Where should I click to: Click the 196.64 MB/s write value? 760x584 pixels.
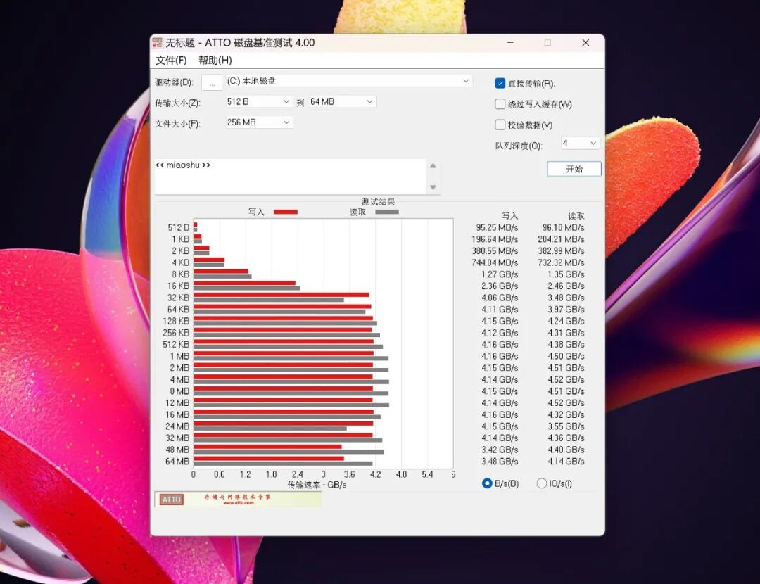pyautogui.click(x=495, y=239)
